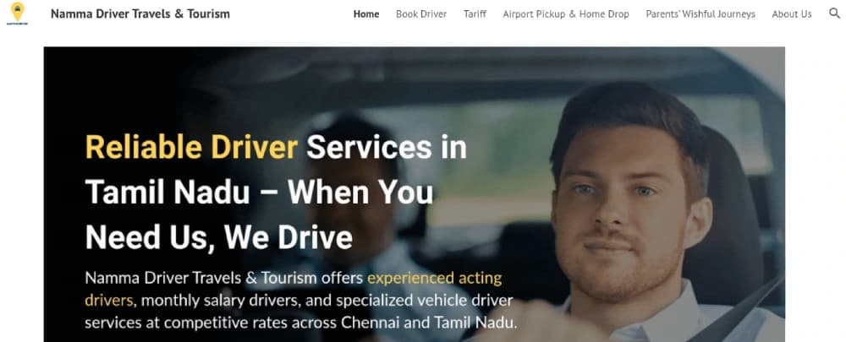This screenshot has height=342, width=846.
Task: Follow the yellow 'experienced acting' link
Action: pos(434,279)
